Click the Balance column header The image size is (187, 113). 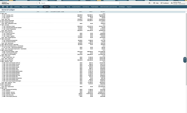pyautogui.click(x=103, y=12)
